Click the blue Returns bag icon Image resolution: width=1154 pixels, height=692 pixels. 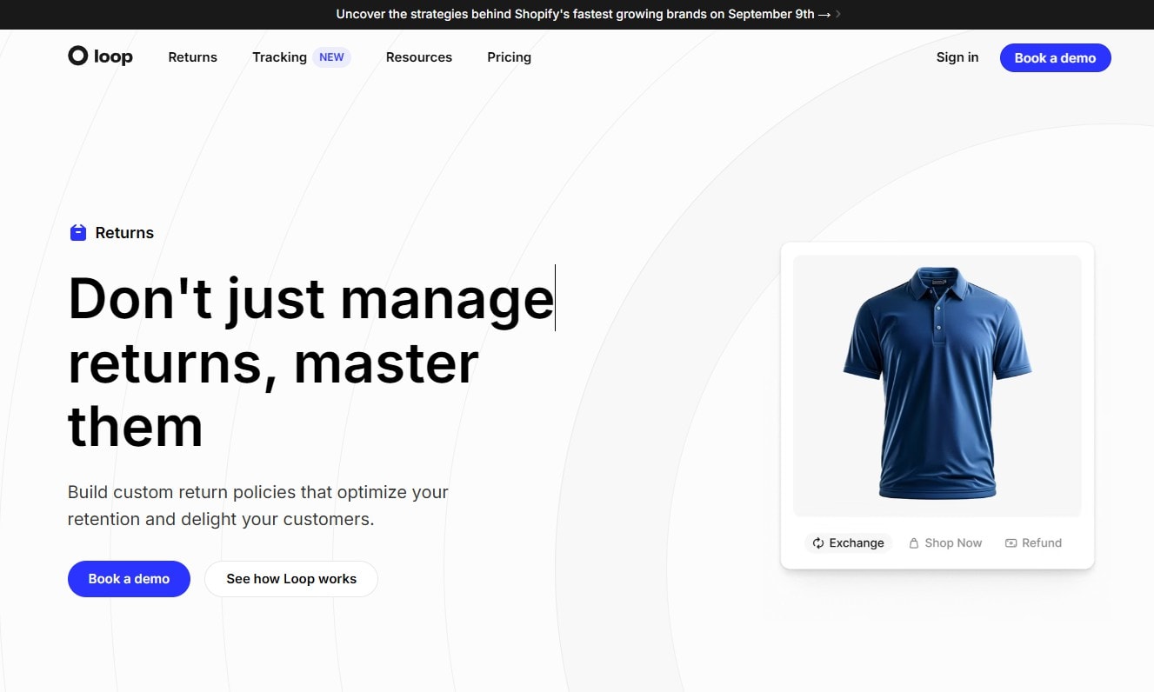point(78,232)
